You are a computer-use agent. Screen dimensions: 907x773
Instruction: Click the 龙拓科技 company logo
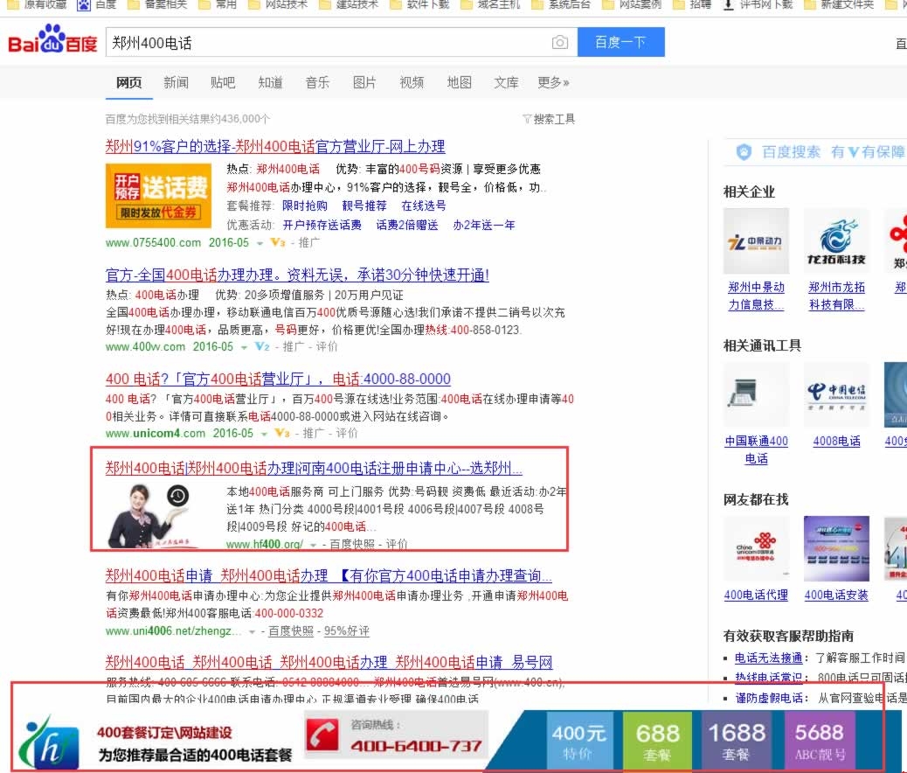point(836,239)
